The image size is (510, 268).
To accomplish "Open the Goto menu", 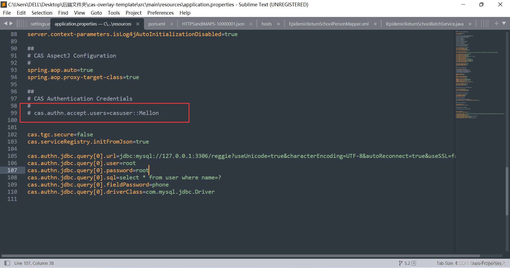I will (x=96, y=13).
